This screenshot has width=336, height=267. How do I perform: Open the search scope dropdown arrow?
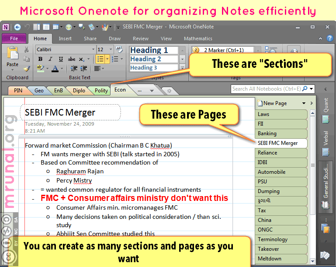pos(312,89)
